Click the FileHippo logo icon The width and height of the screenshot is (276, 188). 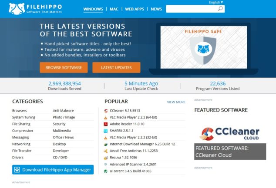coord(16,9)
